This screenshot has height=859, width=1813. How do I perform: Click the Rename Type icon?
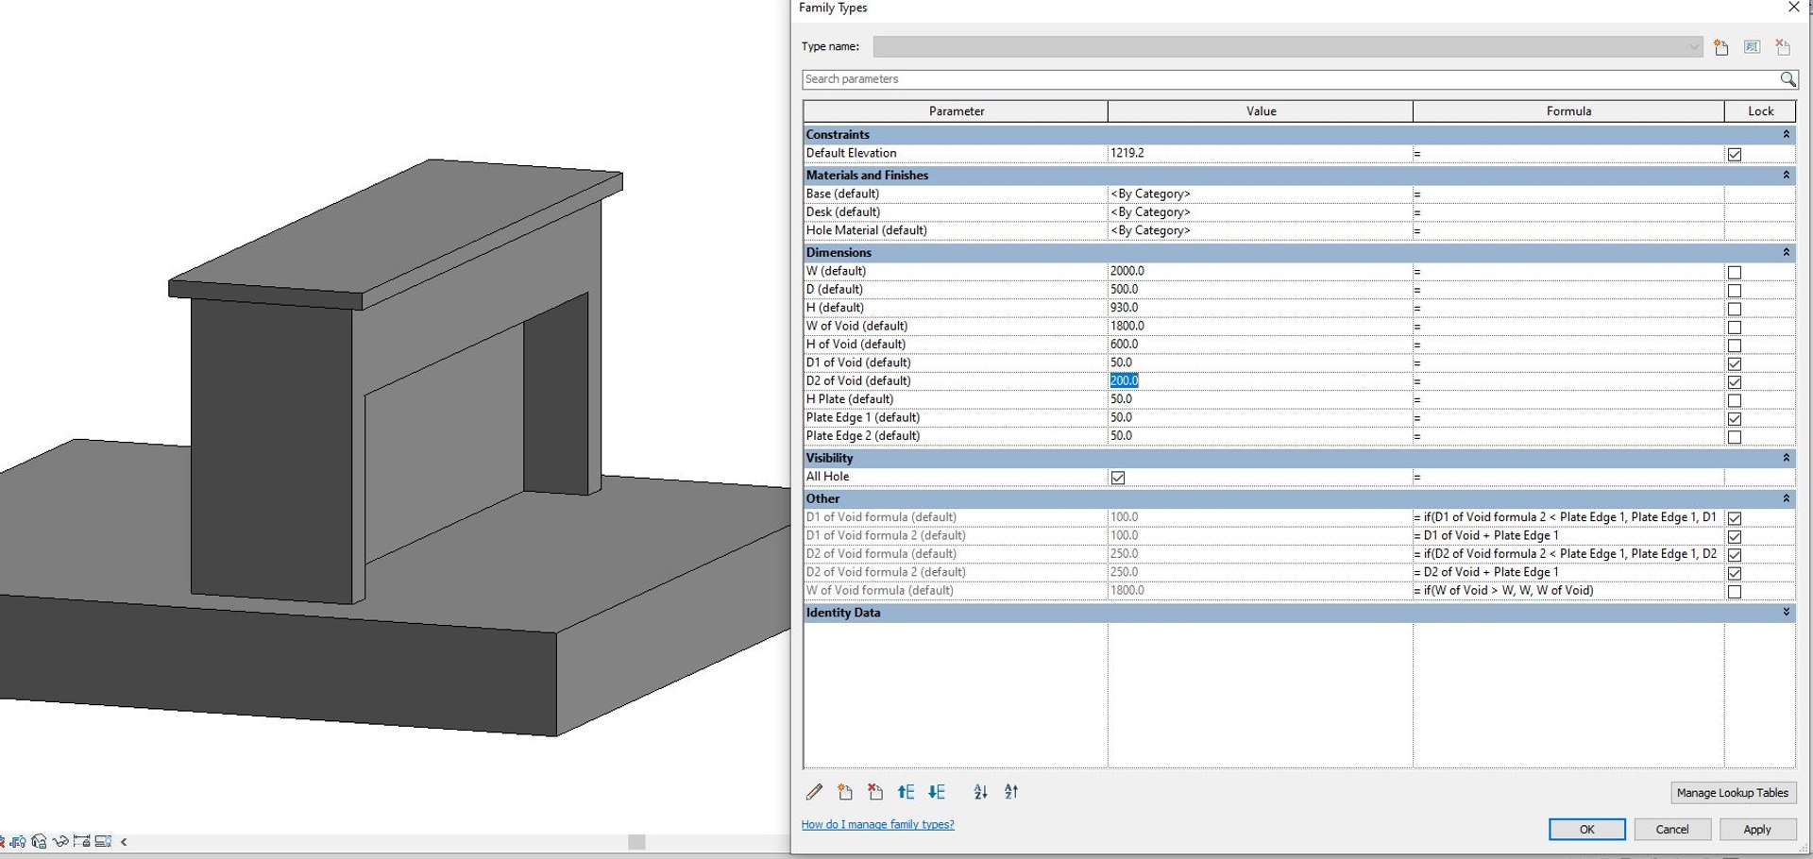point(1753,47)
